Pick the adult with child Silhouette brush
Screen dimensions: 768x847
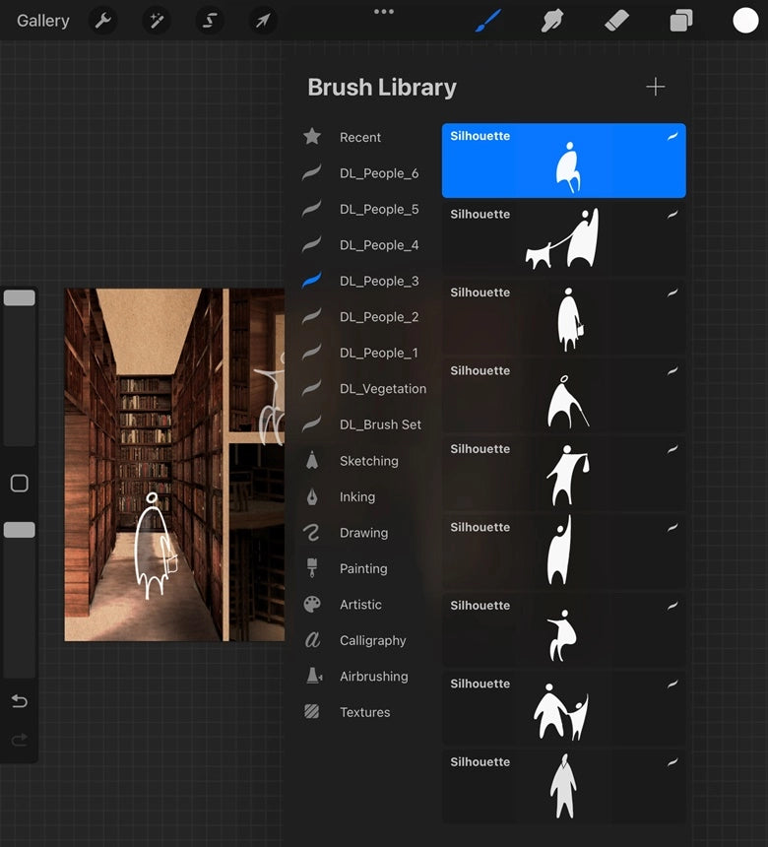point(563,708)
